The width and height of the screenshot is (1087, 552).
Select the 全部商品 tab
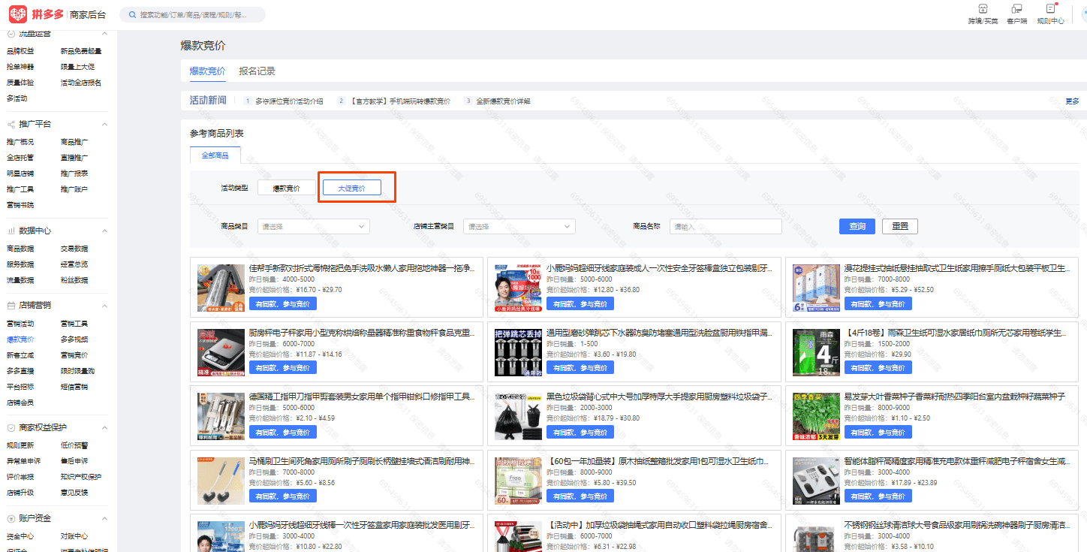coord(215,155)
